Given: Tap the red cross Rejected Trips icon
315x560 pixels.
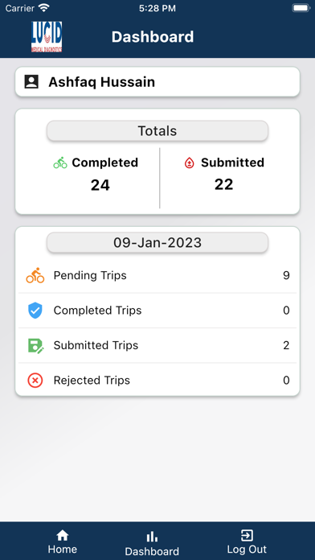Looking at the screenshot, I should 35,381.
